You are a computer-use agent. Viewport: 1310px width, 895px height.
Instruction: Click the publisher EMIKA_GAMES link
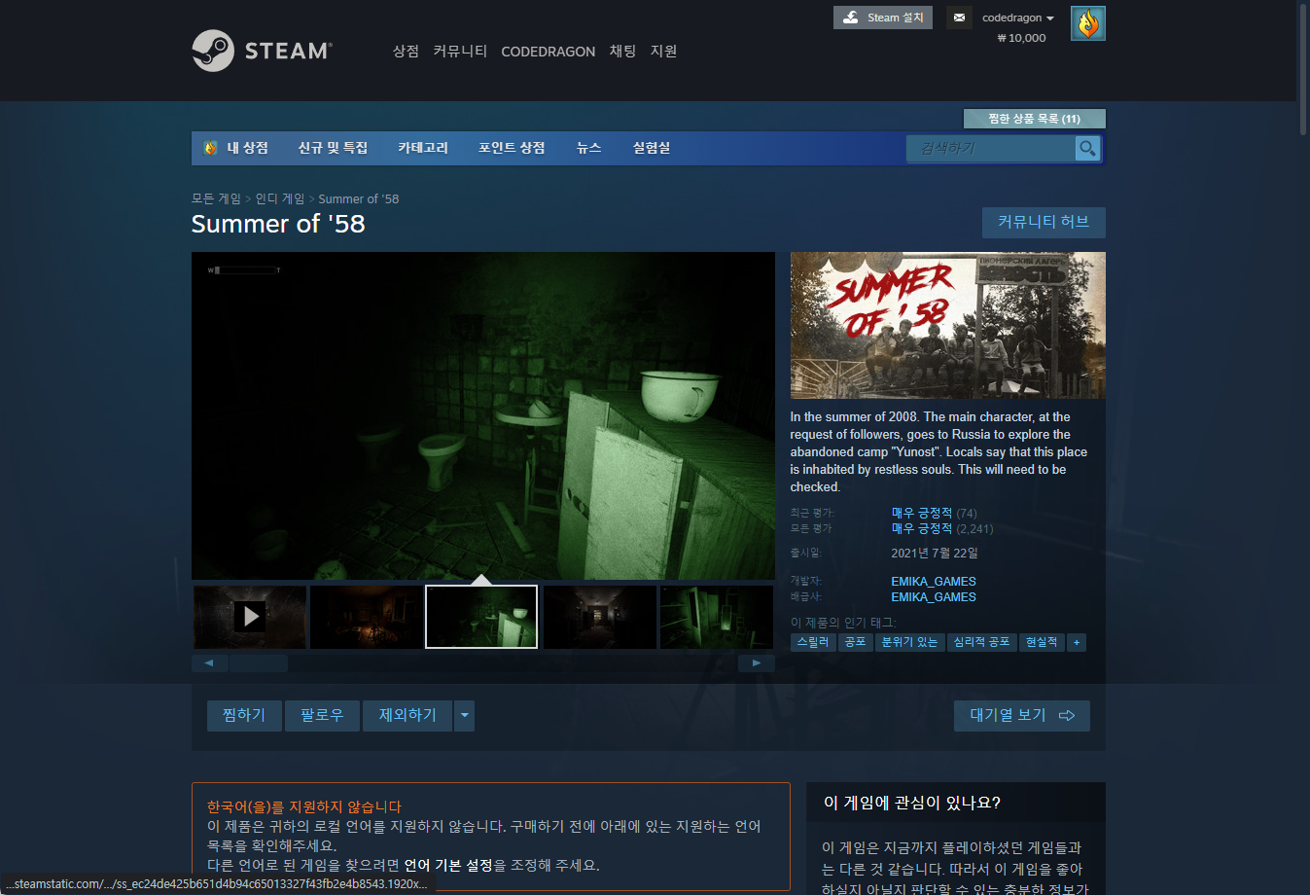934,597
